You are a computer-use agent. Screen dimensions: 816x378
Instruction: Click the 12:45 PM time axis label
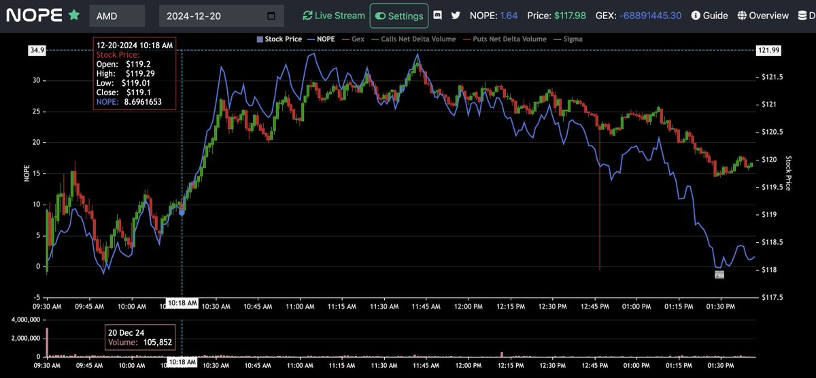point(595,307)
